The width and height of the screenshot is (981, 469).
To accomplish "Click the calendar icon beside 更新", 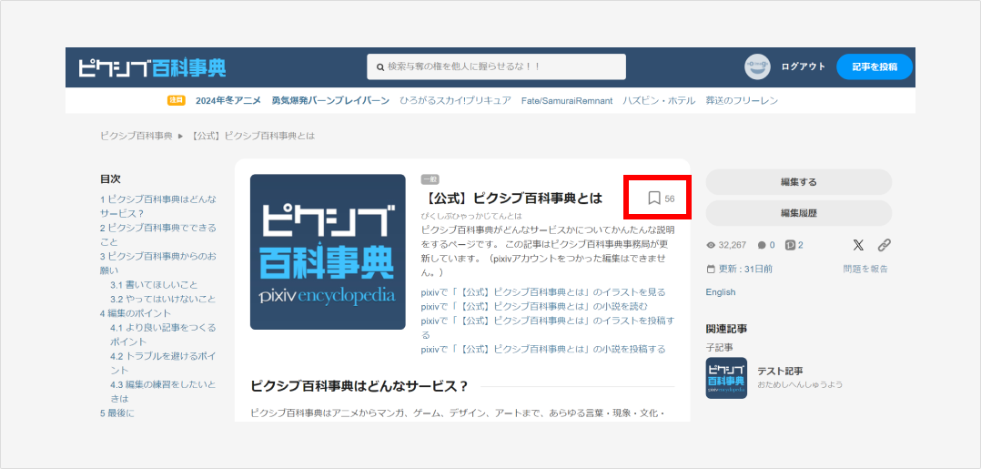I will click(710, 270).
